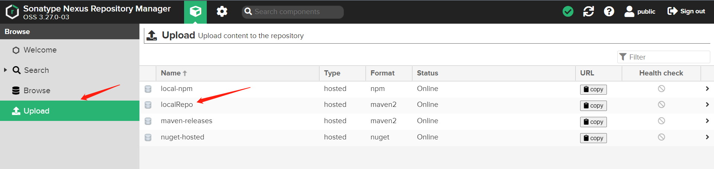The image size is (714, 169).
Task: Click health check icon for nuget-hosted
Action: pos(661,137)
